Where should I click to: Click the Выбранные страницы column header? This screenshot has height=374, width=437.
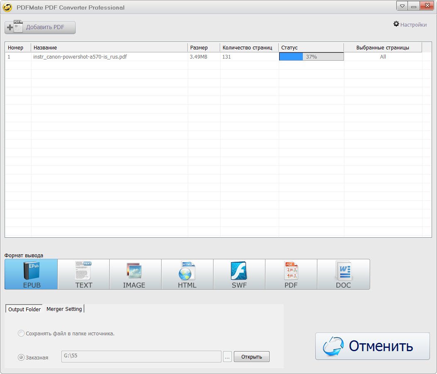pos(383,47)
